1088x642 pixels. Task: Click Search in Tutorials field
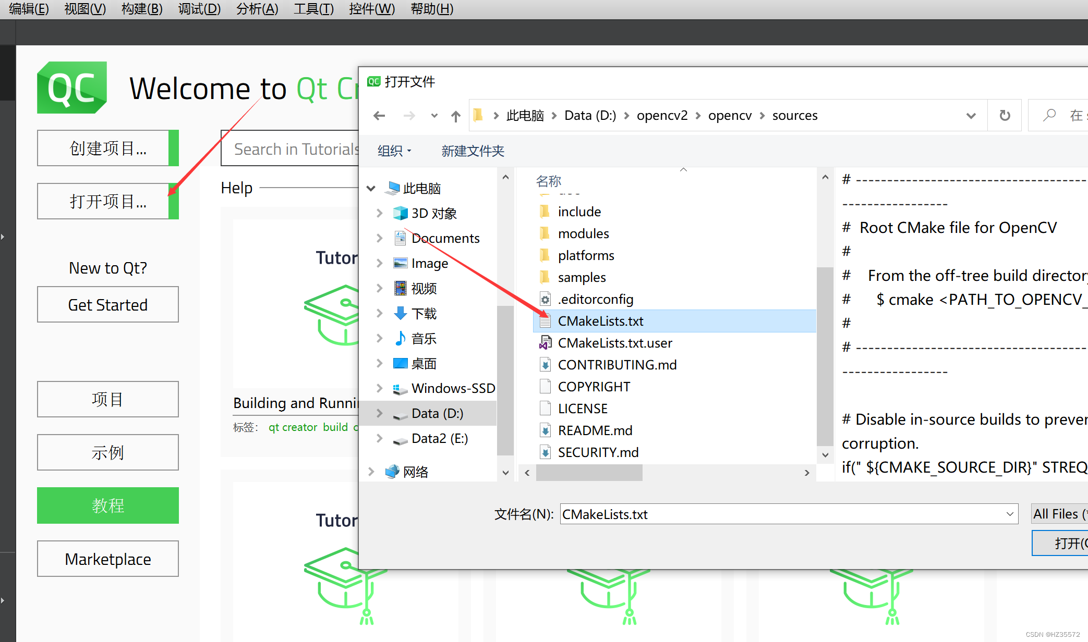click(x=290, y=149)
